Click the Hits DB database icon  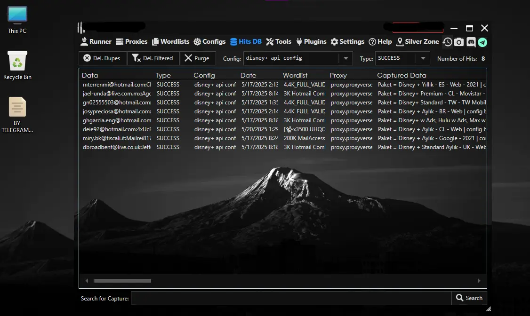(233, 42)
